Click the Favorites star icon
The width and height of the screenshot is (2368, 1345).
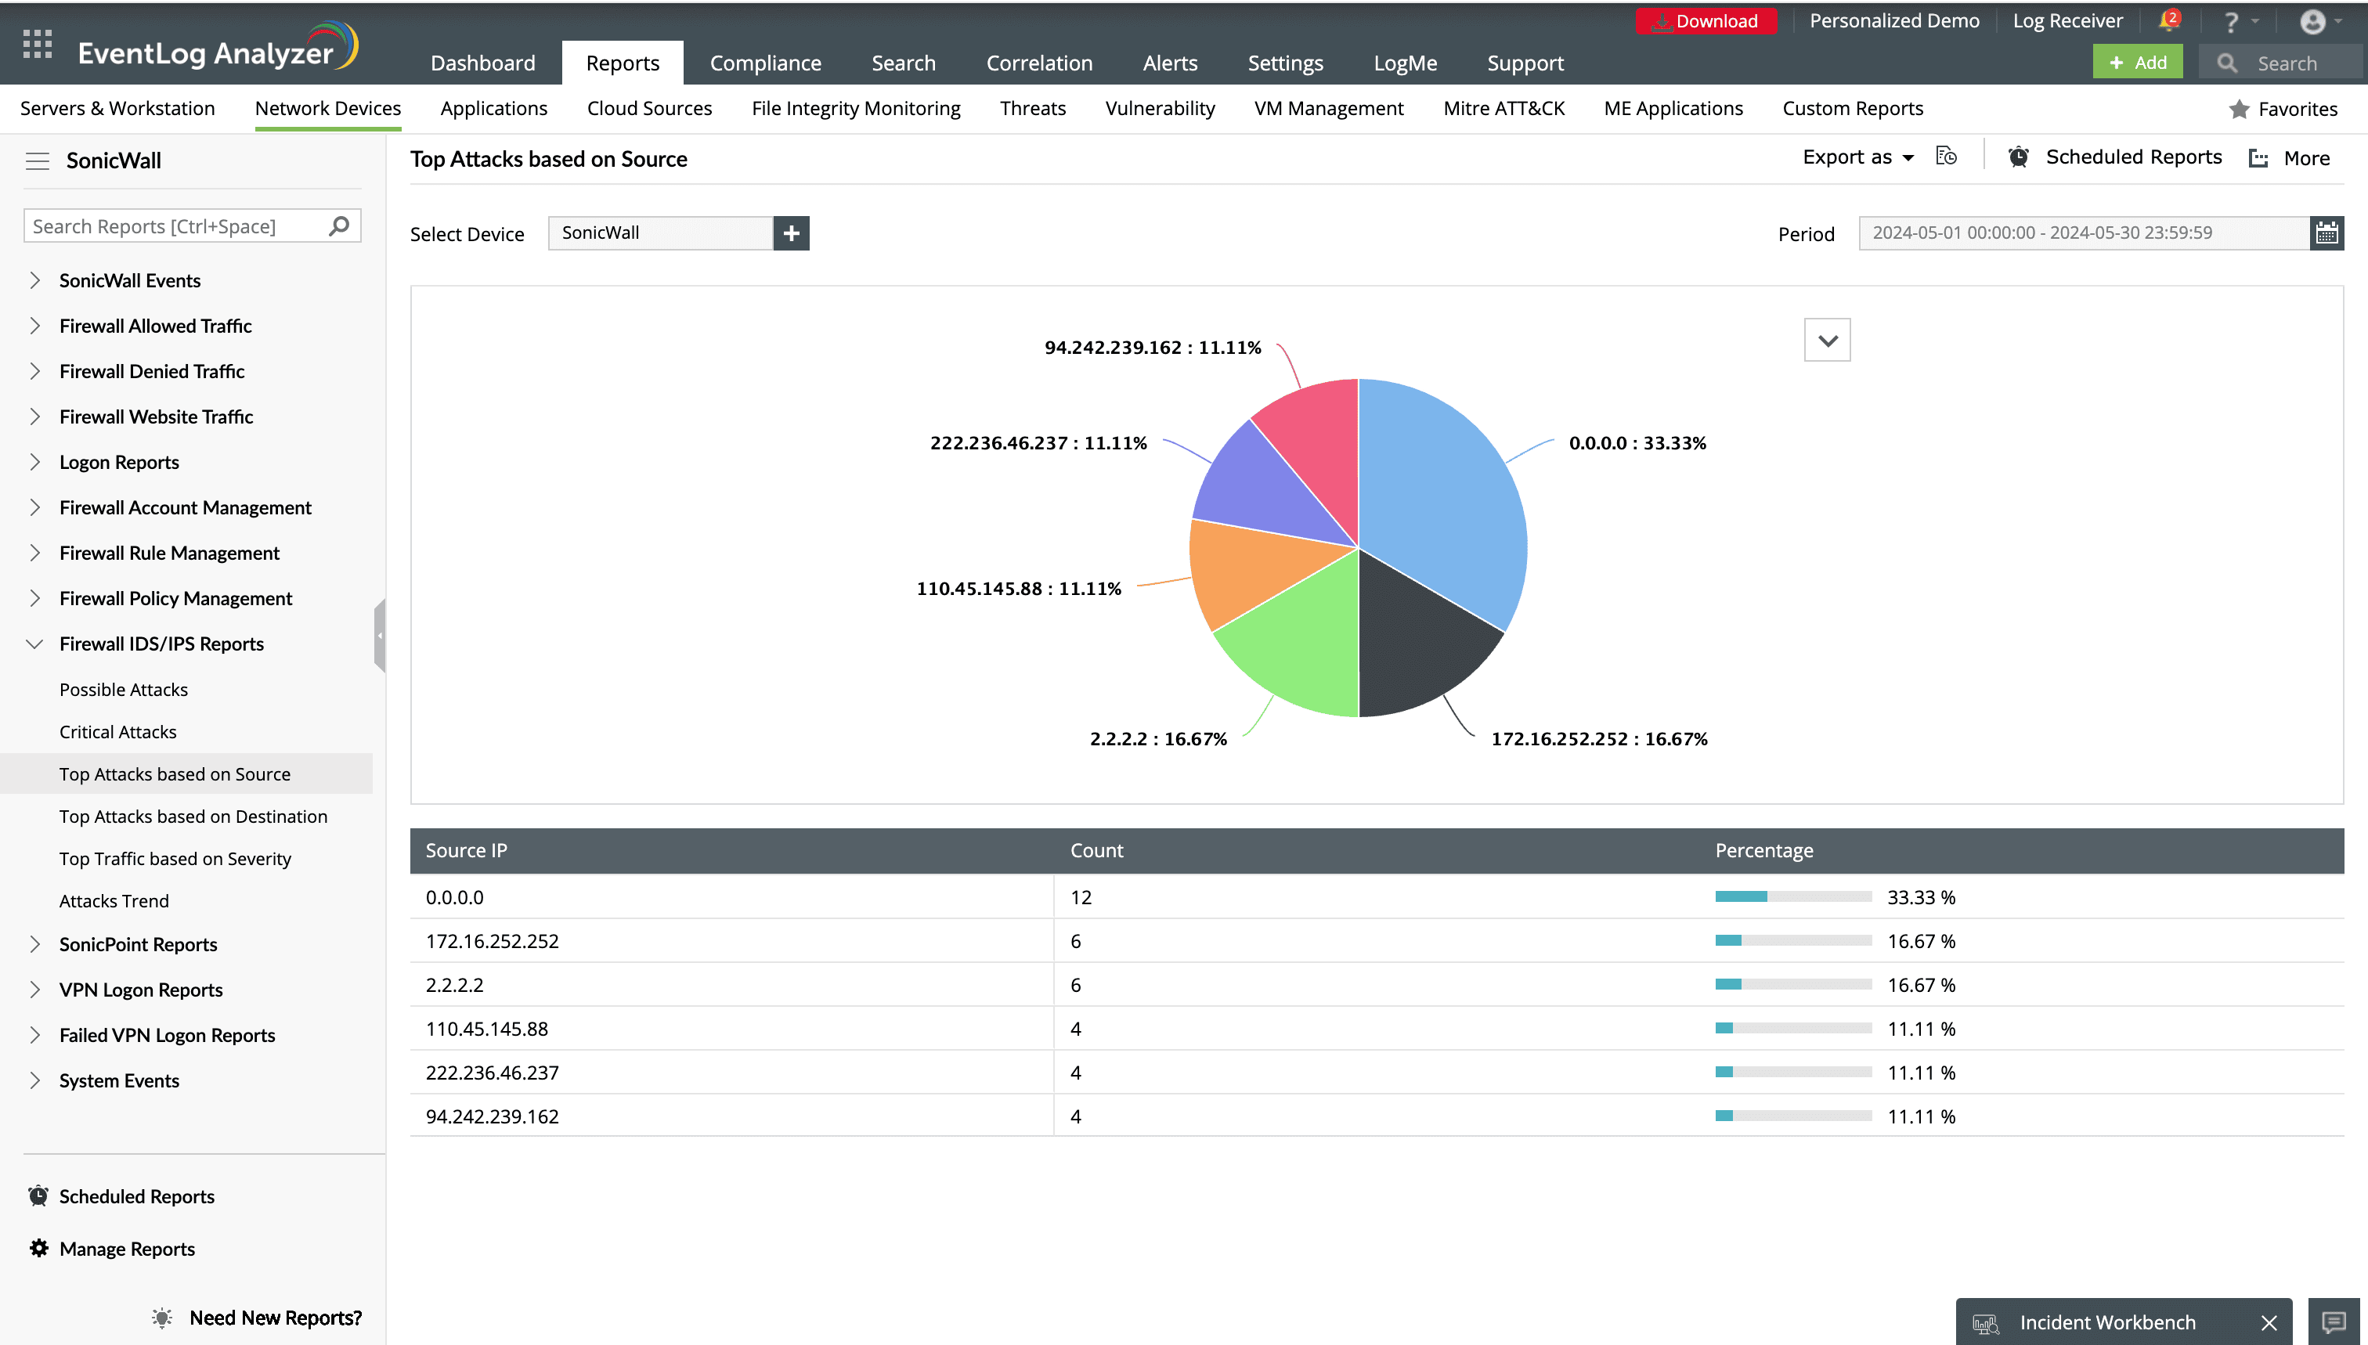(2239, 109)
